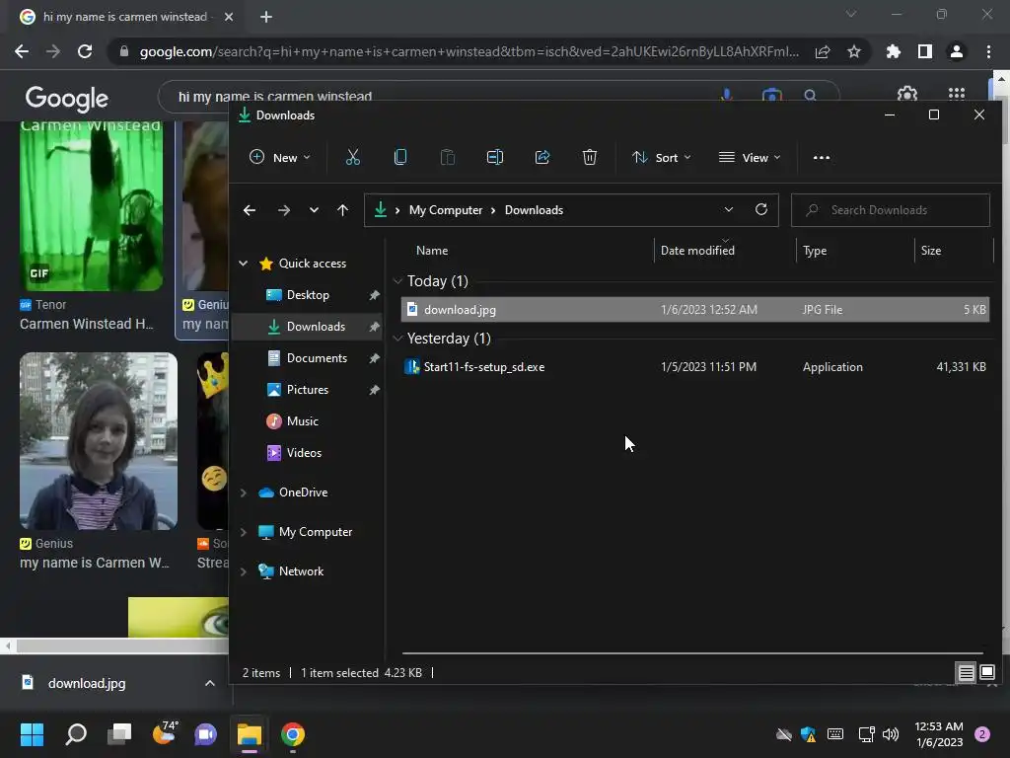
Task: Collapse the Today group
Action: pos(398,281)
